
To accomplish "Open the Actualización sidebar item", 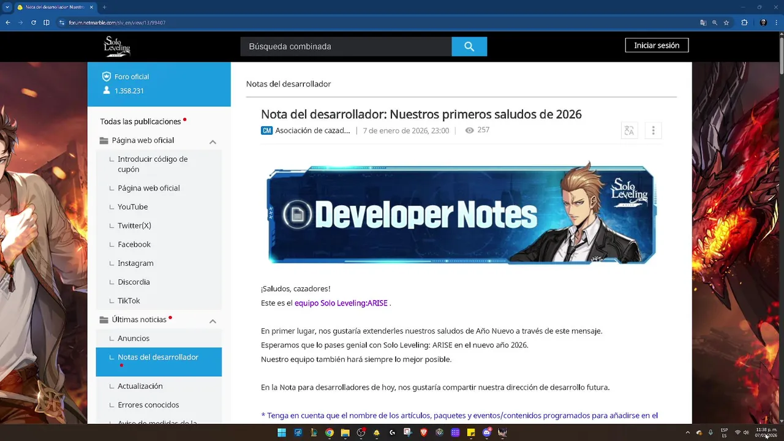I will tap(140, 386).
